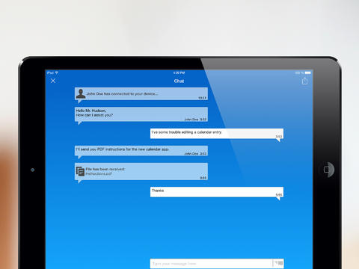Viewport: 359px width, 269px height.
Task: Tap the share icon in chat header
Action: click(304, 81)
